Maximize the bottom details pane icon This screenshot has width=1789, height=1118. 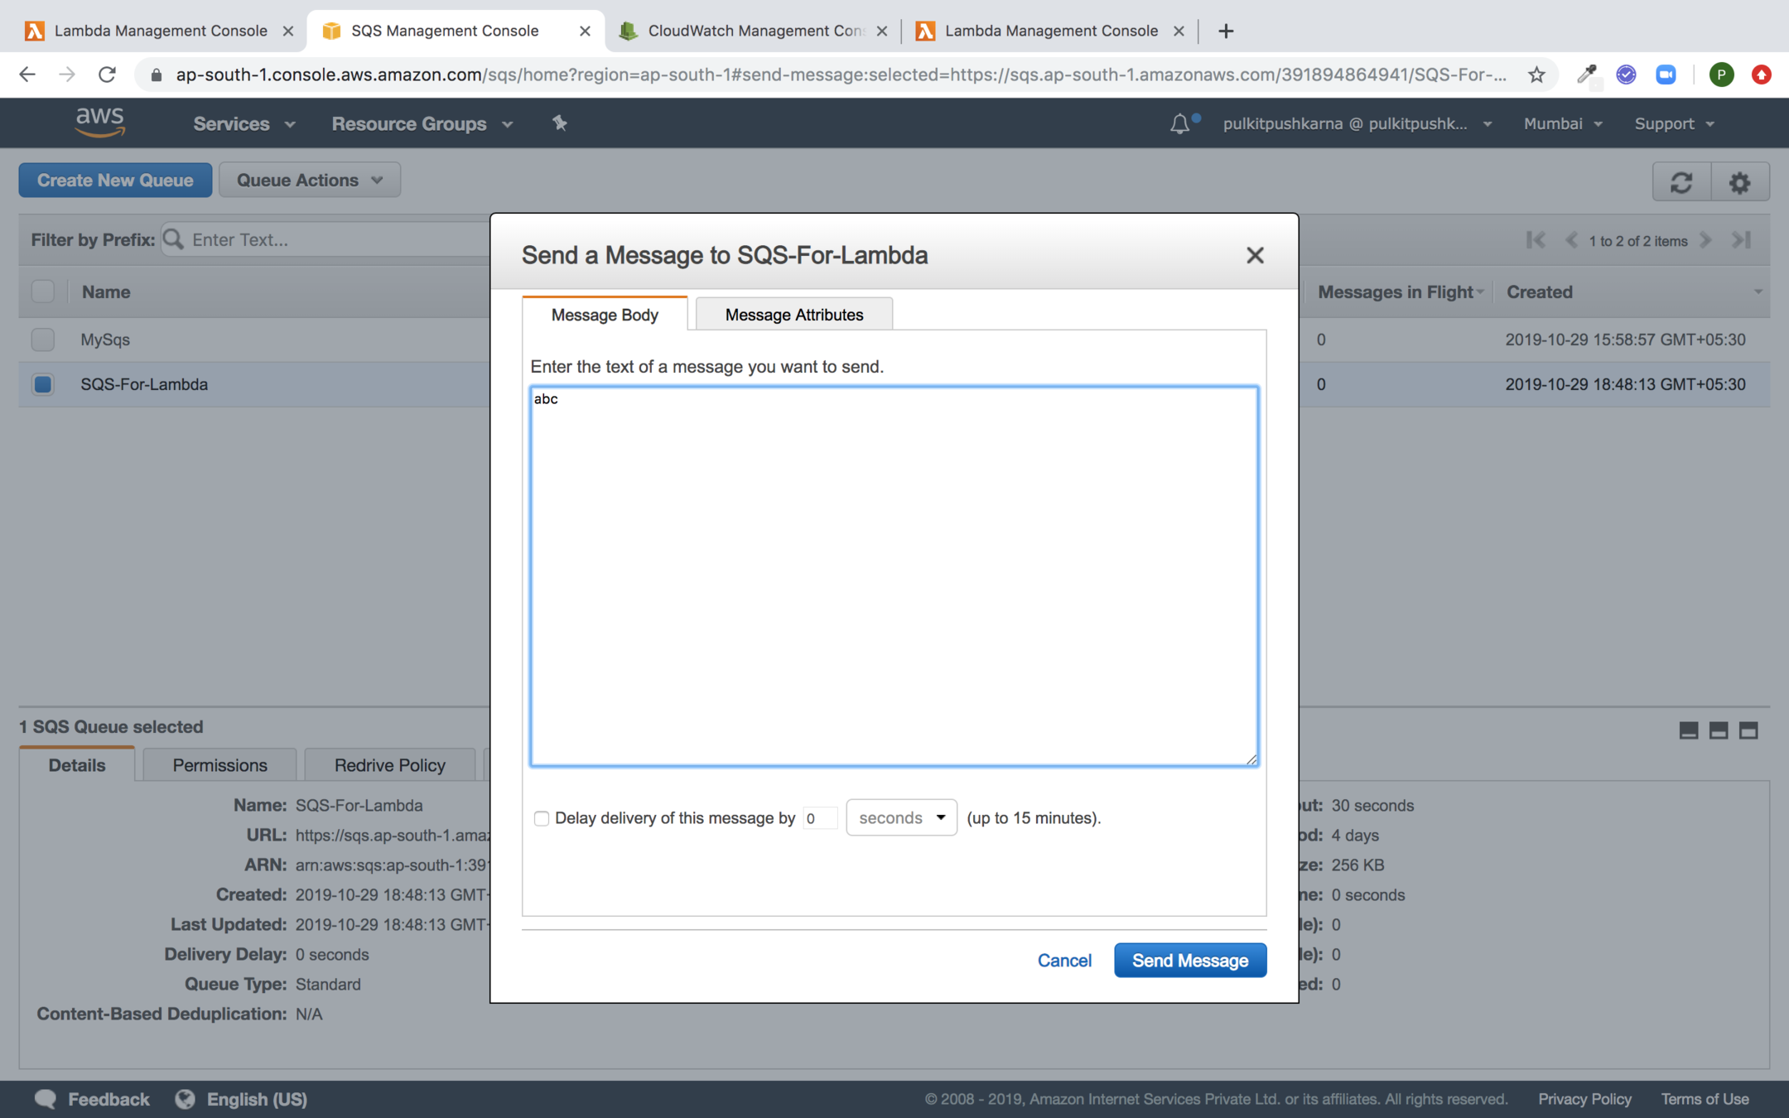pyautogui.click(x=1748, y=730)
